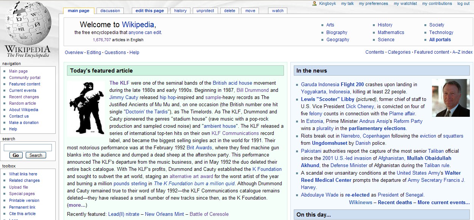Viewport: 474px width, 220px height.
Task: Click the Search button in sidebar
Action: pyautogui.click(x=36, y=155)
